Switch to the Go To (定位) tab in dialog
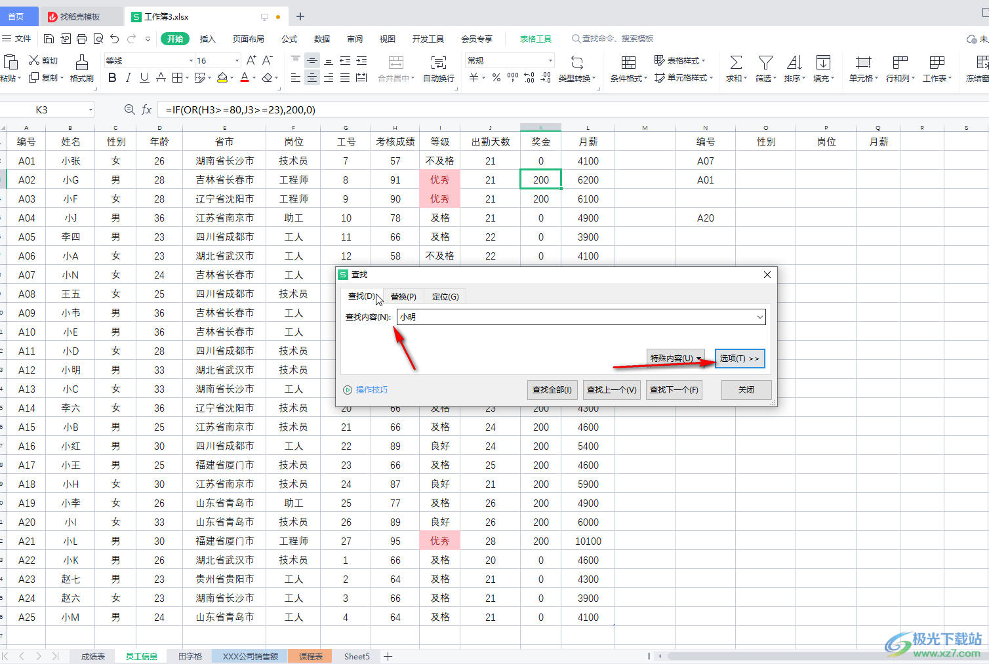This screenshot has height=664, width=989. click(x=445, y=296)
